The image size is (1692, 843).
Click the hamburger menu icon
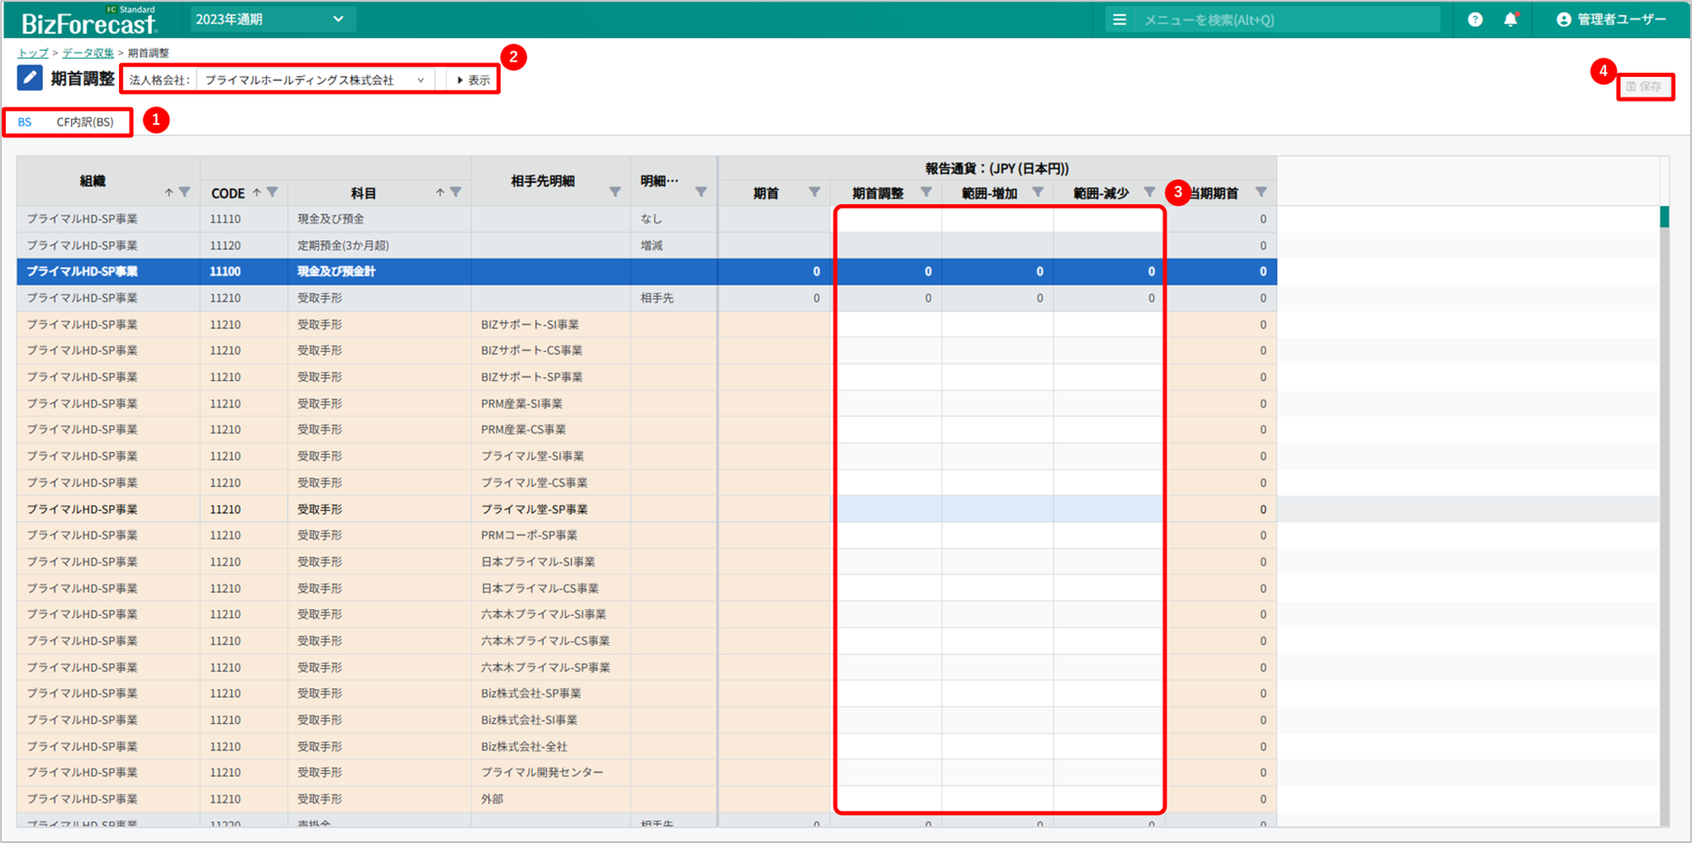click(1120, 19)
